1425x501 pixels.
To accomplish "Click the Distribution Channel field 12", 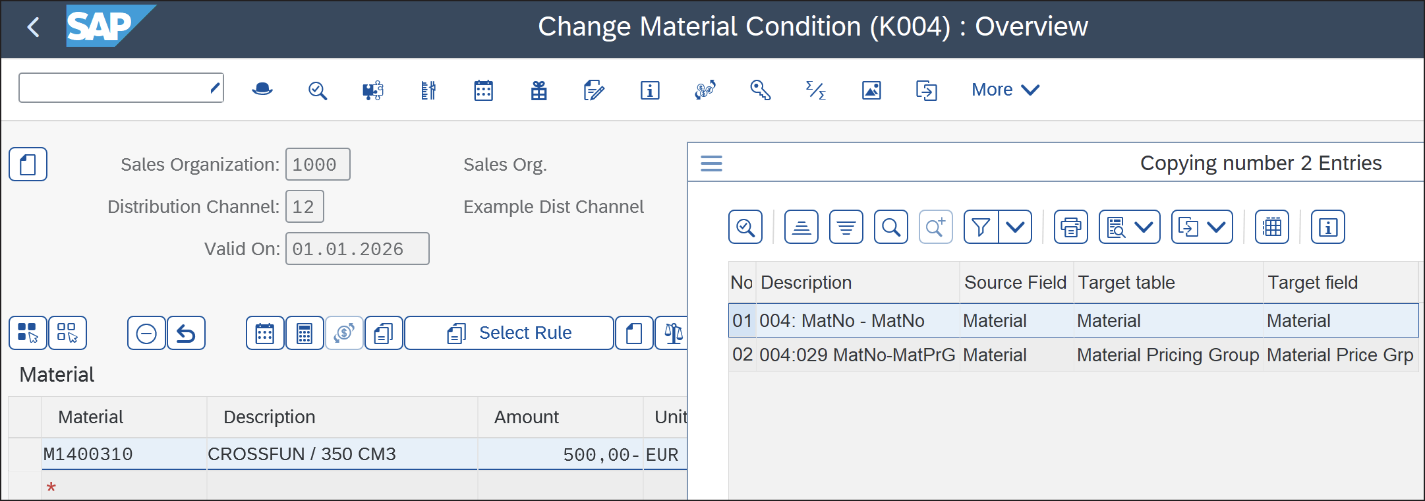I will (305, 206).
